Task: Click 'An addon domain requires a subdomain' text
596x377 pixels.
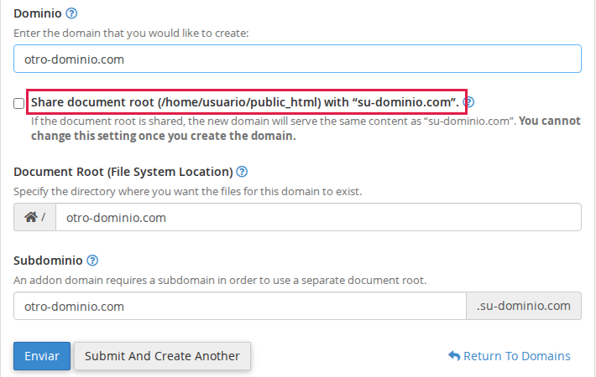Action: click(x=220, y=281)
